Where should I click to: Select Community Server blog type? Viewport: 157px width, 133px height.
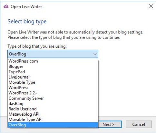[53, 98]
